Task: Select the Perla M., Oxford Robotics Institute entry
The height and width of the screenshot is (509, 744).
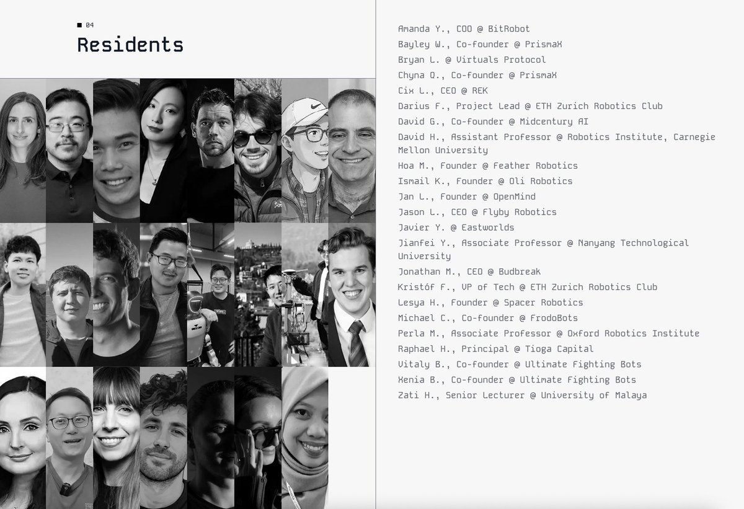Action: tap(548, 334)
